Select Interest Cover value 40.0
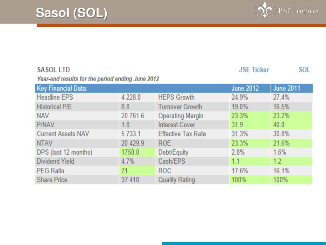Viewport: 326px width, 245px height. coord(279,125)
